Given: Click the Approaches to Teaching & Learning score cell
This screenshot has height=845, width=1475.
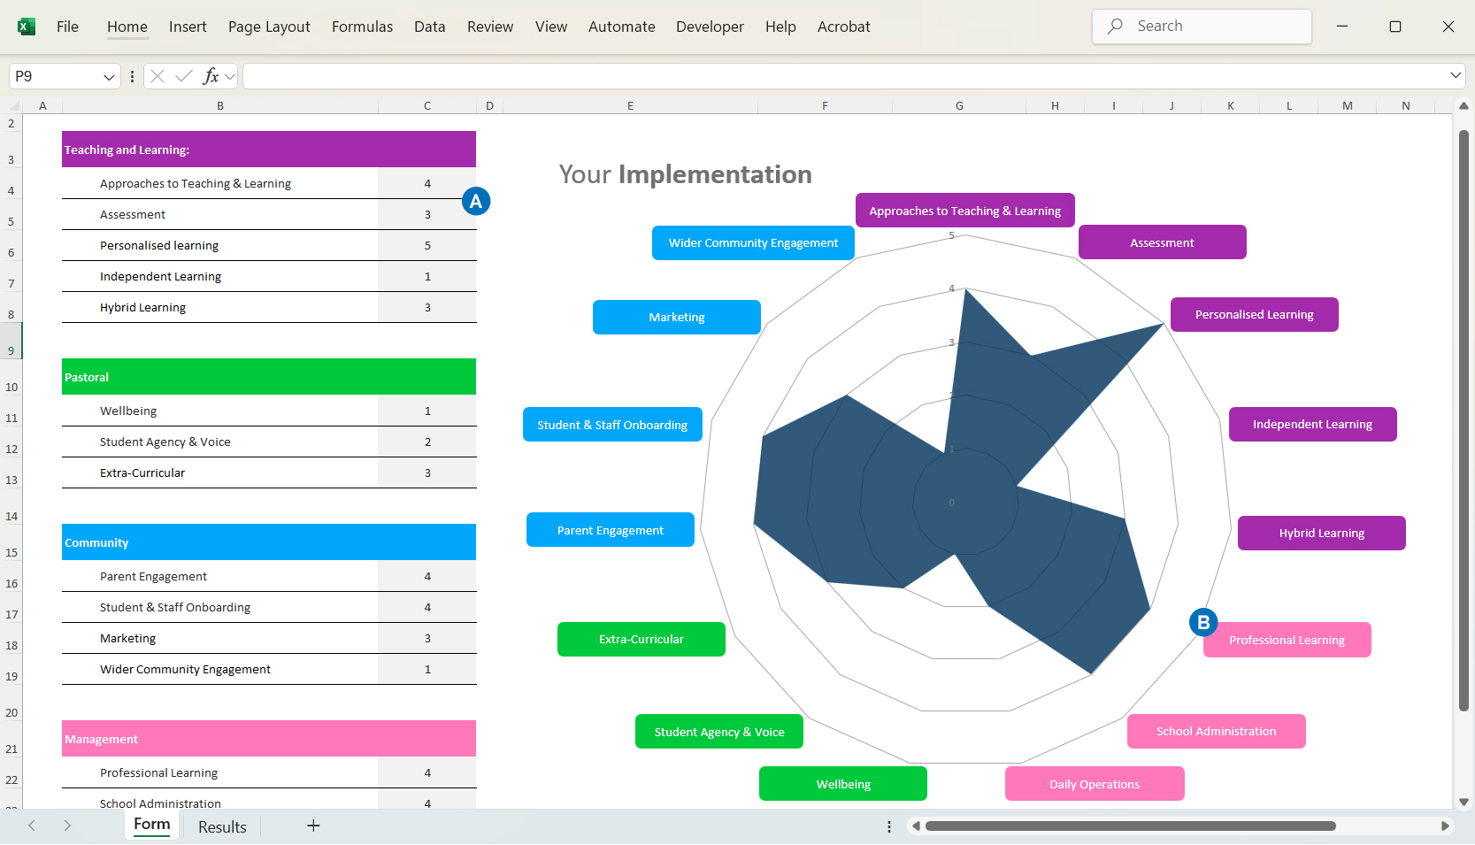Looking at the screenshot, I should (427, 183).
